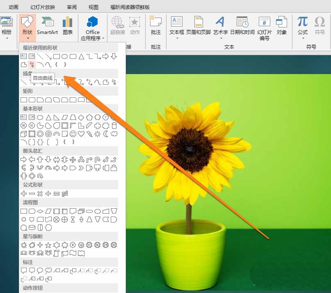Select the heart basic shape
The width and height of the screenshot is (331, 293).
click(81, 134)
